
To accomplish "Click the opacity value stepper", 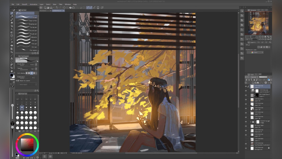I will 34,69.
